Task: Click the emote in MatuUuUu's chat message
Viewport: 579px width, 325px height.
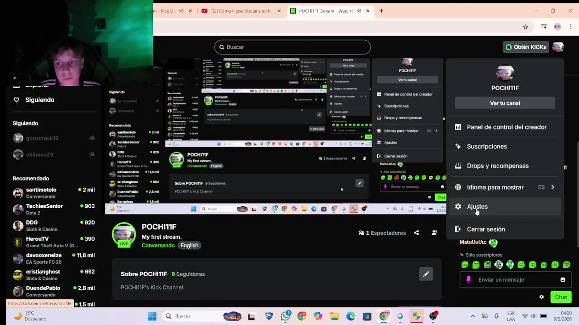Action: tap(493, 243)
